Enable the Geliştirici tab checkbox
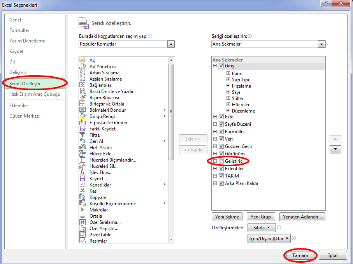Image resolution: width=353 pixels, height=264 pixels. pos(221,161)
